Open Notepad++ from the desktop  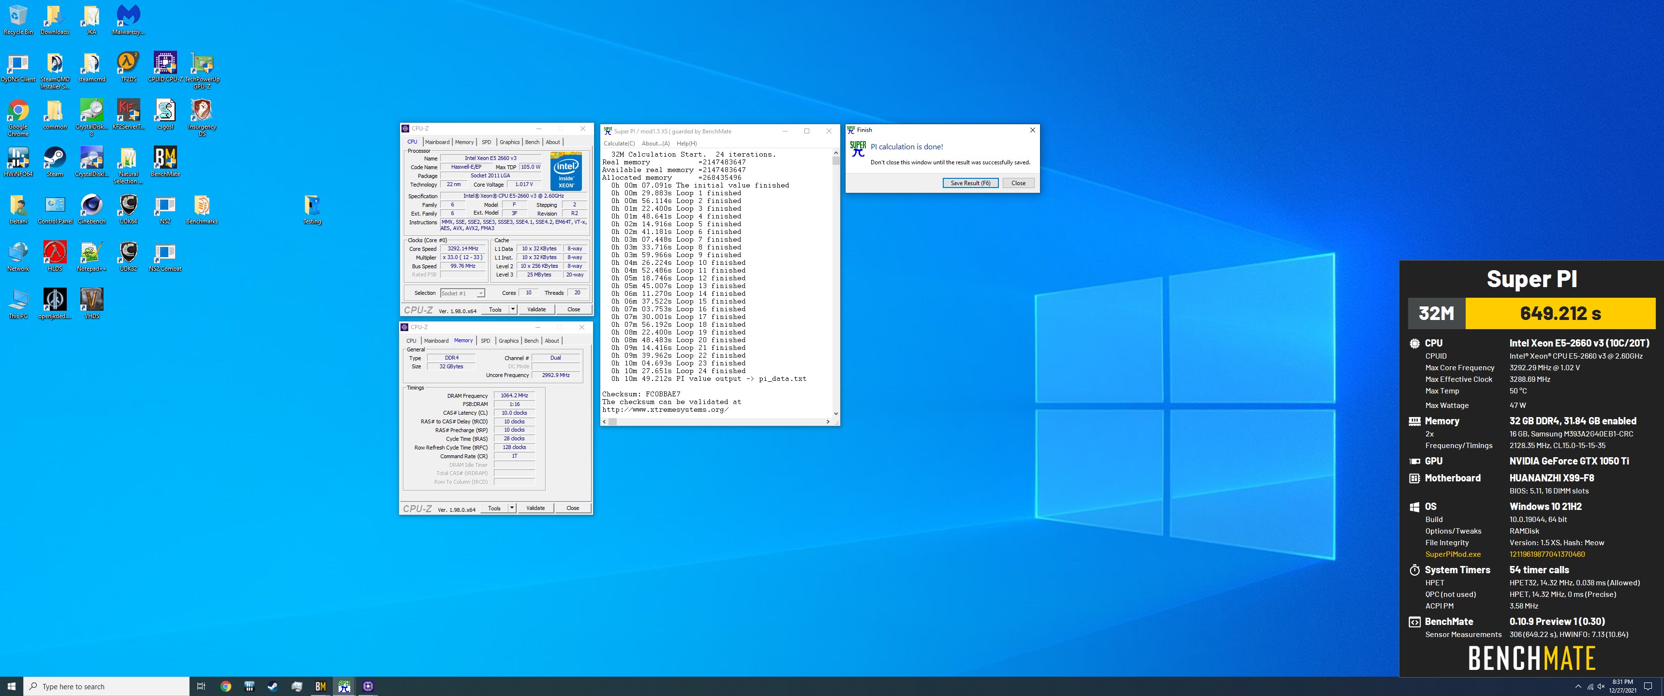[92, 256]
